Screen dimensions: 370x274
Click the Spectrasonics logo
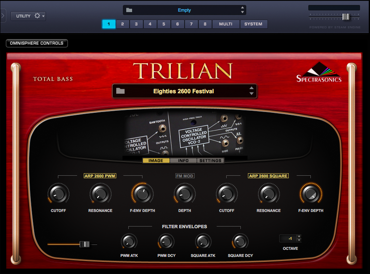tap(319, 72)
